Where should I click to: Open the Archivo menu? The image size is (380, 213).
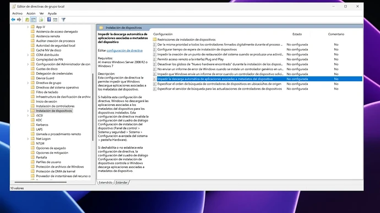[17, 14]
